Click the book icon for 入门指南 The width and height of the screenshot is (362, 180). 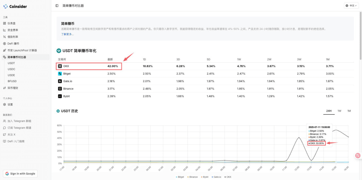(x=5, y=141)
